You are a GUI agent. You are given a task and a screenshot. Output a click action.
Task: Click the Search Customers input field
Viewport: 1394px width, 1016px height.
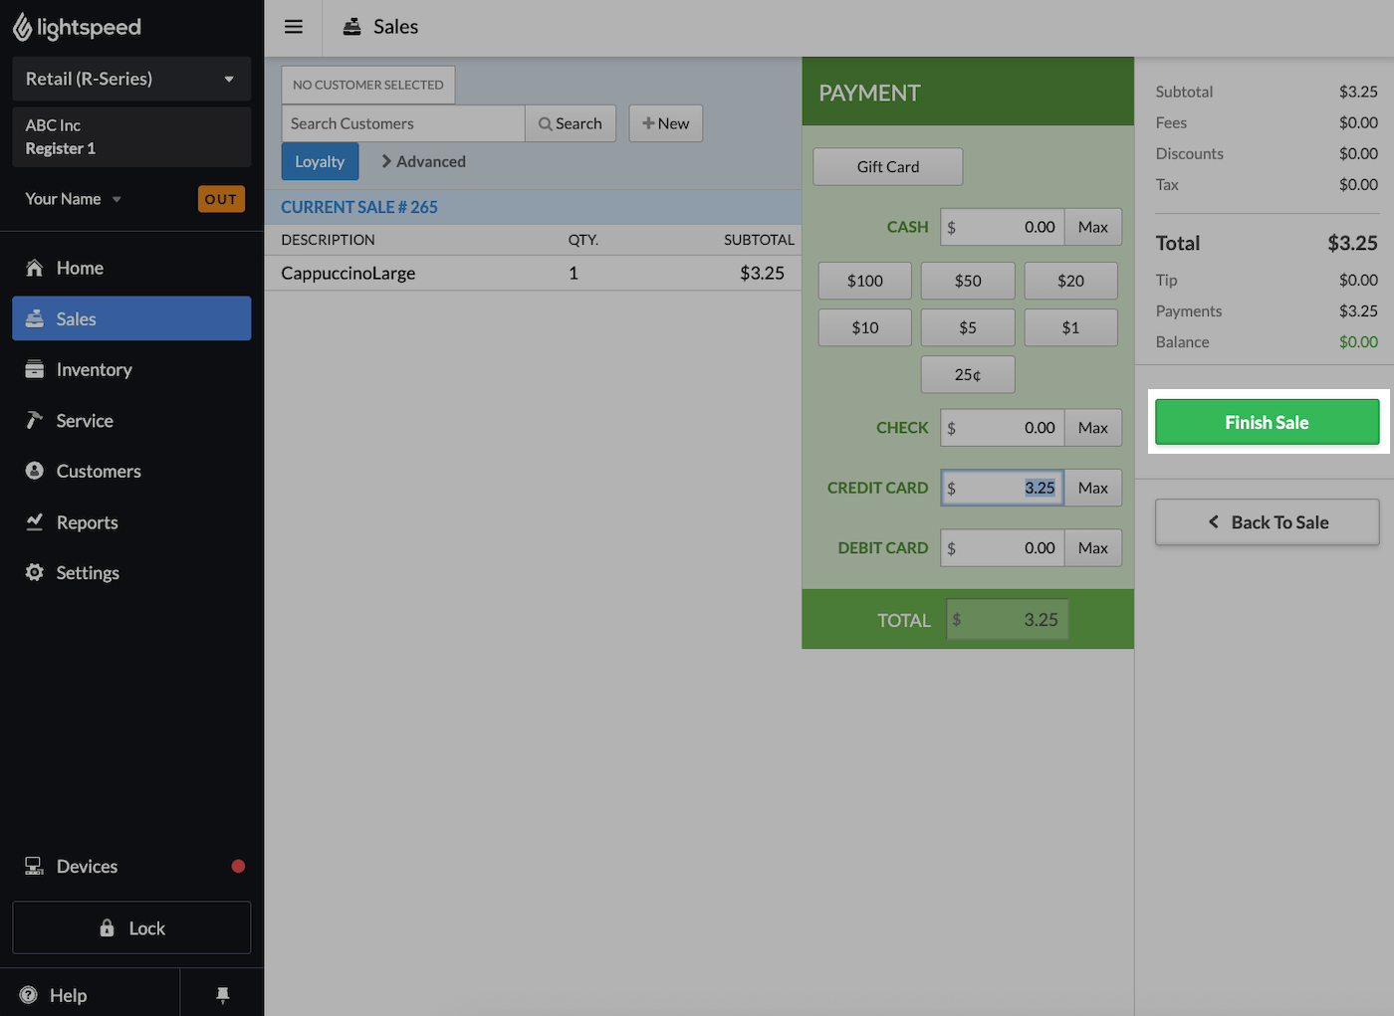[x=402, y=123]
